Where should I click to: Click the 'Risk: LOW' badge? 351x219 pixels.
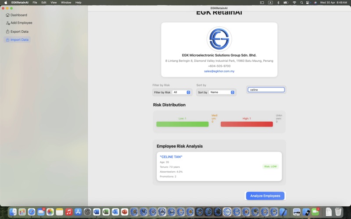point(270,166)
